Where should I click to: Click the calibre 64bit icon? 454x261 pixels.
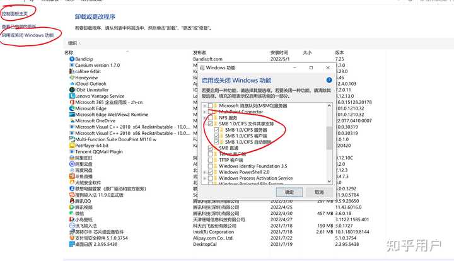click(72, 71)
